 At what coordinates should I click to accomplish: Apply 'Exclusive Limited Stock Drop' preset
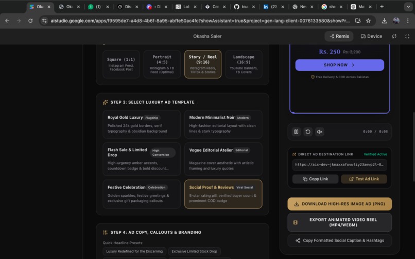tap(194, 251)
